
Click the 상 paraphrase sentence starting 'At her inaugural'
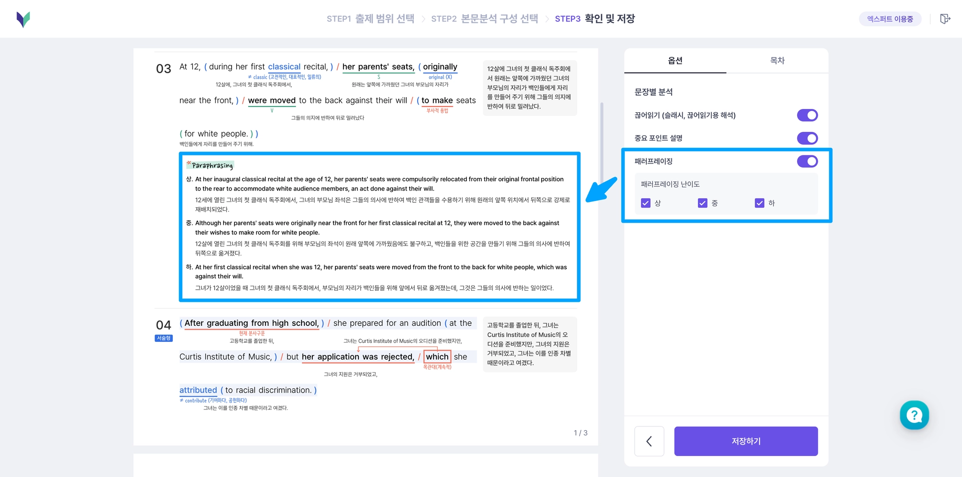379,184
